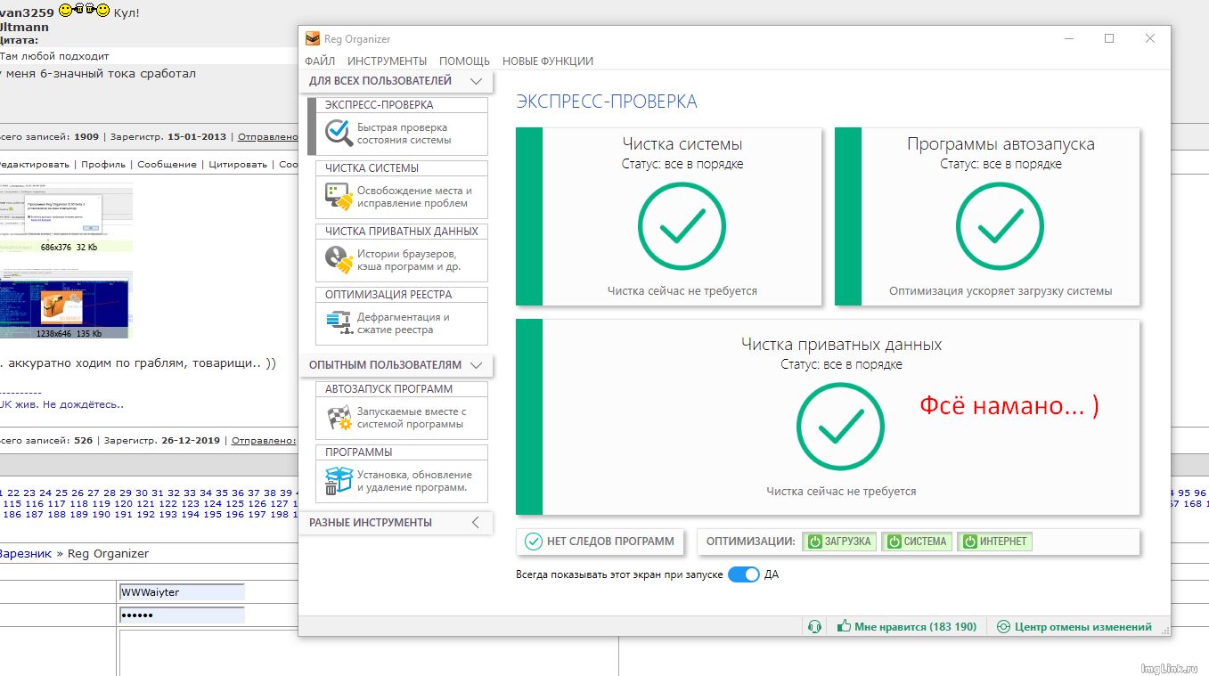Select ЧИСТКА СИСТЕМЫ in the sidebar
This screenshot has height=676, width=1209.
[401, 190]
